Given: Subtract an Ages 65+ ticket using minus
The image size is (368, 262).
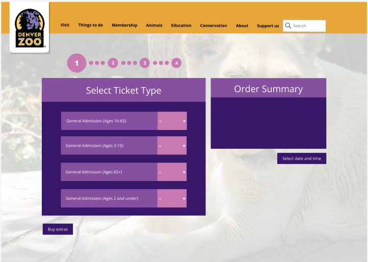Looking at the screenshot, I should (x=160, y=172).
